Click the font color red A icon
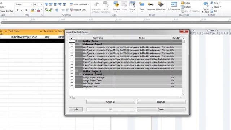This screenshot has width=231, height=130. pos(39,10)
